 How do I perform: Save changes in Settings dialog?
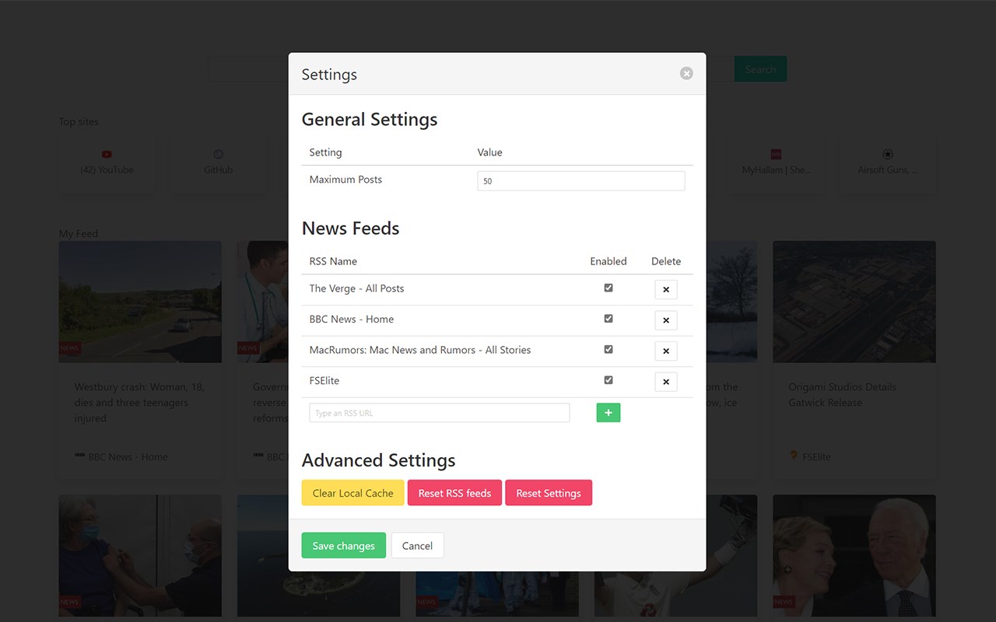coord(344,546)
